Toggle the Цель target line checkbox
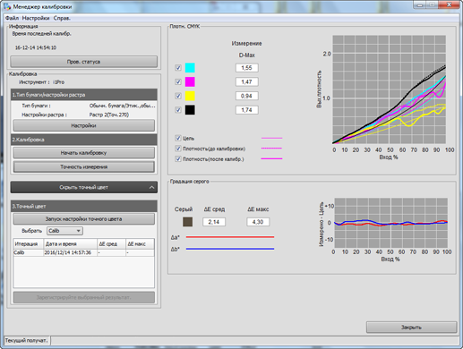463x349 pixels. tap(178, 138)
